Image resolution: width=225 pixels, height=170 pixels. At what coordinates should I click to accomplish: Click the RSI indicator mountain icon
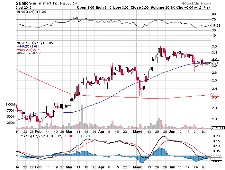coord(18,12)
